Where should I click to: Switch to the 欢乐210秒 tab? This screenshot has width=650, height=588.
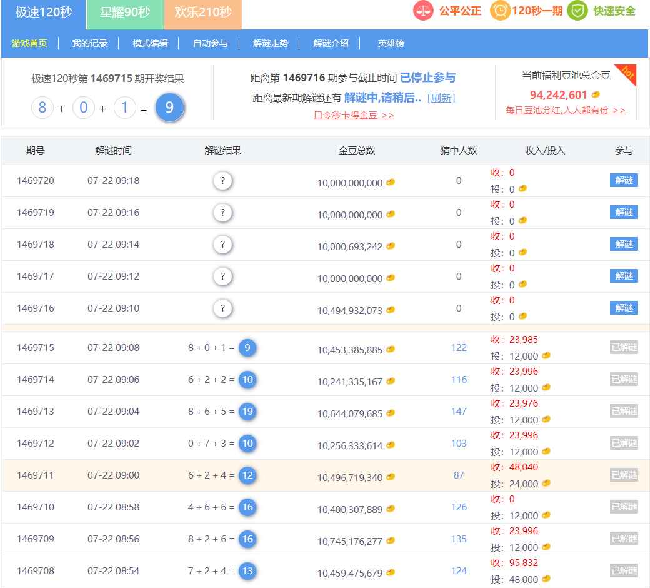point(203,14)
